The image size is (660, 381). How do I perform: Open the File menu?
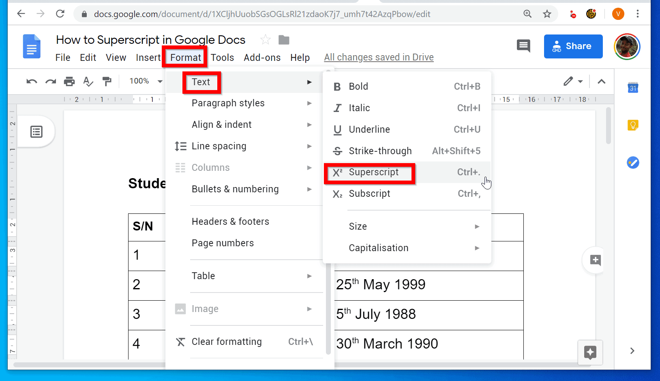click(x=63, y=58)
